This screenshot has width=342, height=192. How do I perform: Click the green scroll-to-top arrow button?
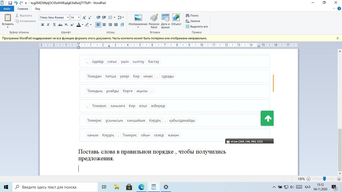[267, 118]
